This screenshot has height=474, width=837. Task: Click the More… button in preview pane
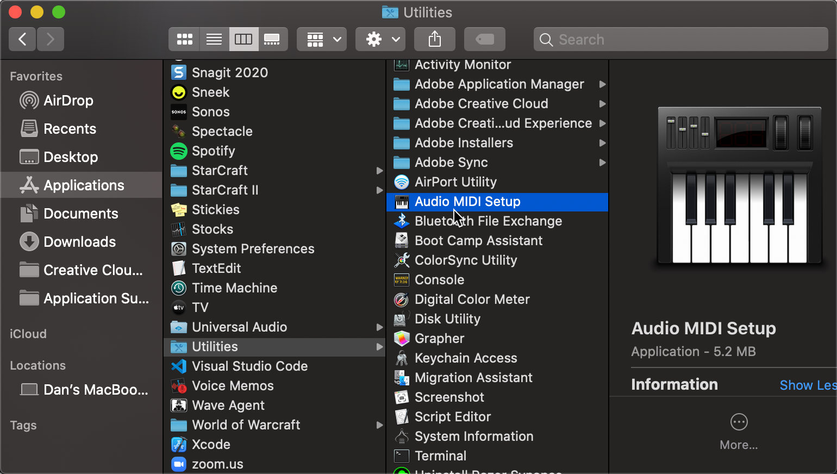(739, 432)
